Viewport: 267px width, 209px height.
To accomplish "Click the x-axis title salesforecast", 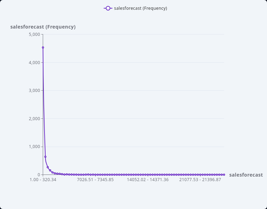I will pos(246,175).
